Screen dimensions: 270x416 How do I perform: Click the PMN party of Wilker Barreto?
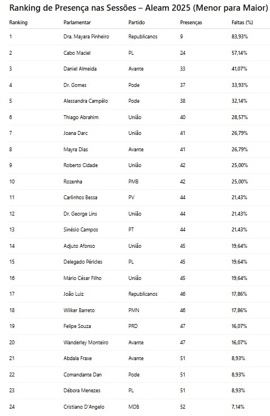click(x=134, y=310)
